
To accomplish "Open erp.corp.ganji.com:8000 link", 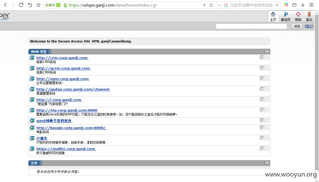I will (x=67, y=110).
